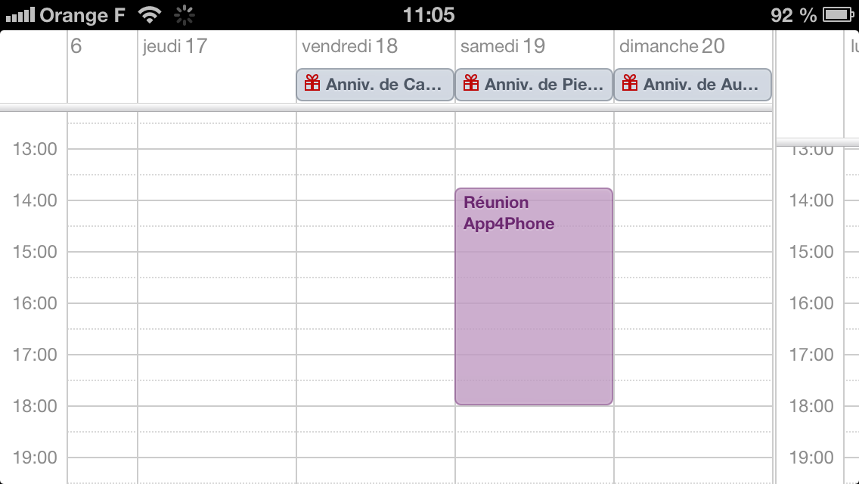The height and width of the screenshot is (484, 859).
Task: Tap the 19:00 time label on left
Action: [x=35, y=458]
